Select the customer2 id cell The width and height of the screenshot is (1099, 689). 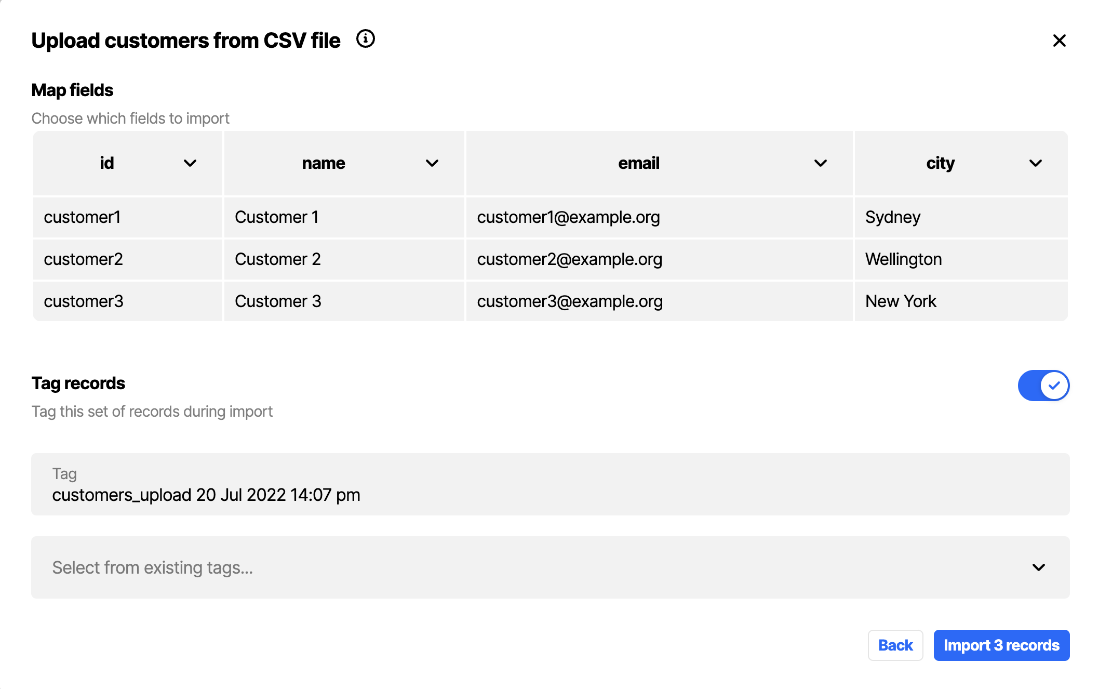click(128, 259)
